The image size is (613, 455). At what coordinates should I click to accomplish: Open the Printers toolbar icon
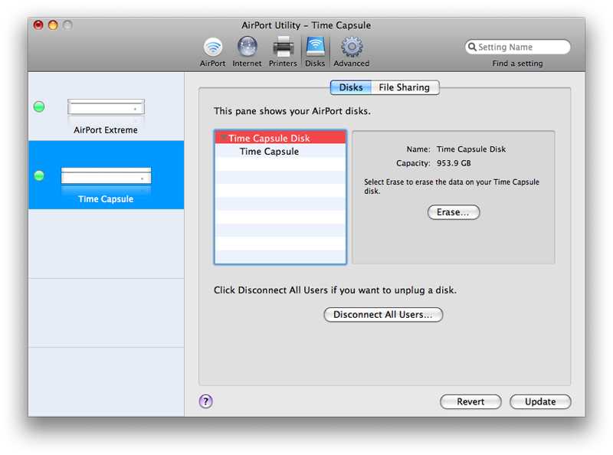[283, 47]
